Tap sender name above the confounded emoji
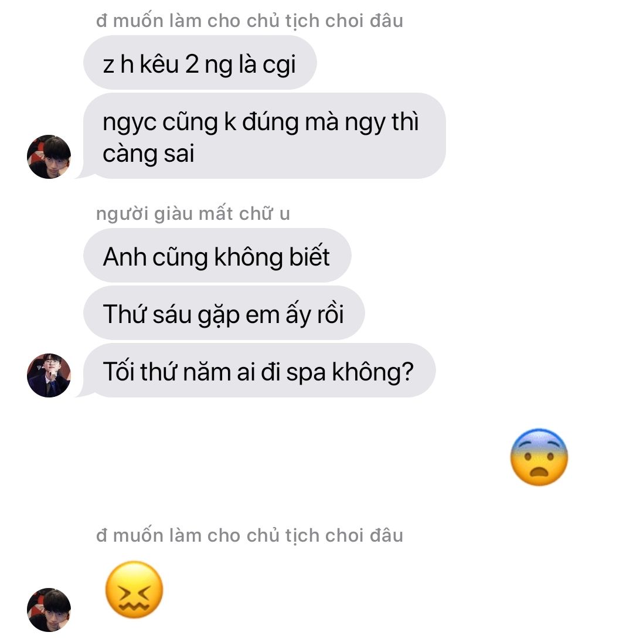Screen dimensions: 633x639 (250, 535)
